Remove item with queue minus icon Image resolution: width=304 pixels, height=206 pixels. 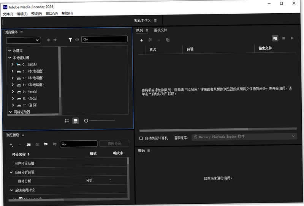159,40
